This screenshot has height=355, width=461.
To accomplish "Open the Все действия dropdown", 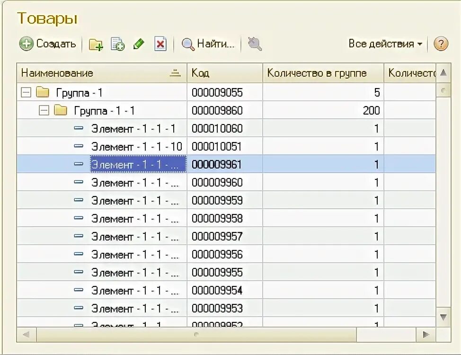I will pyautogui.click(x=385, y=44).
